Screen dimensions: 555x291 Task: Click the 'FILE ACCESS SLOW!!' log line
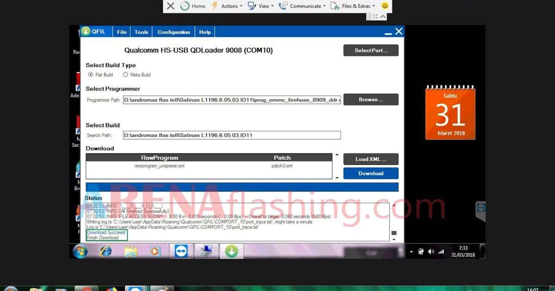coord(209,217)
